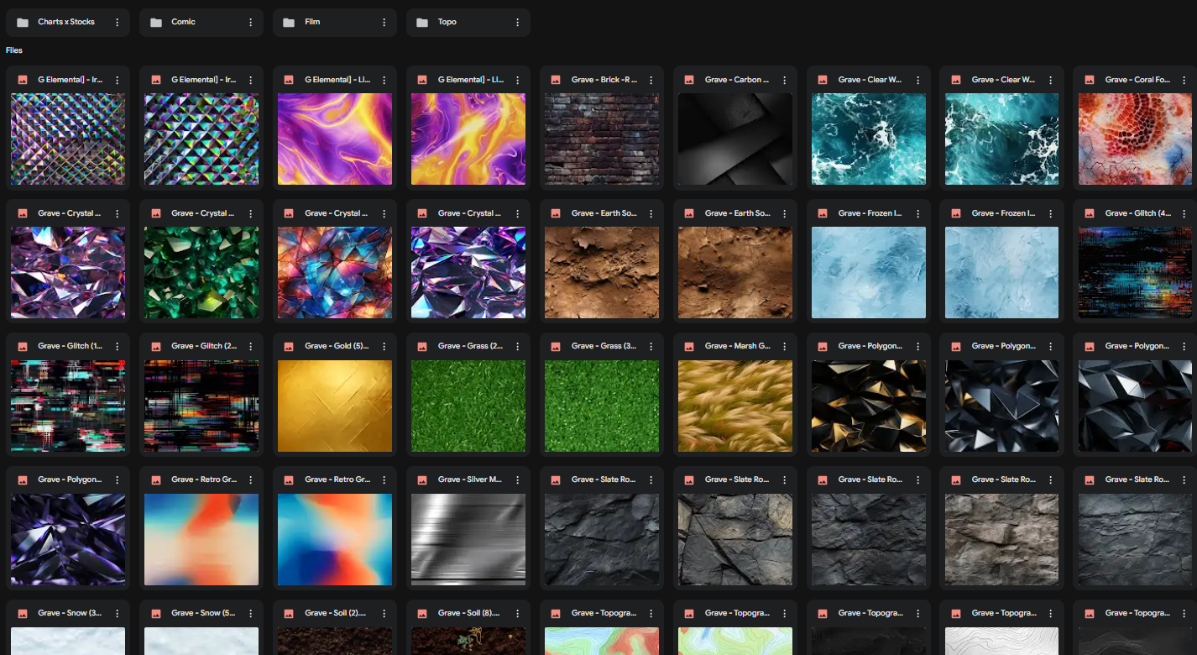Select the Grave - Grass (3 thumbnail image
This screenshot has height=655, width=1197.
point(601,406)
